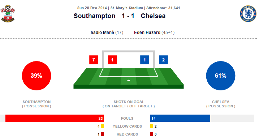Click Southampton's red fouls bar showing 23
259x137 pixels.
click(x=55, y=118)
